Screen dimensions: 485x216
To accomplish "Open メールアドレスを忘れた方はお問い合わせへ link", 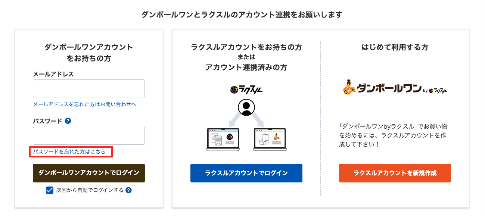I will coord(85,104).
